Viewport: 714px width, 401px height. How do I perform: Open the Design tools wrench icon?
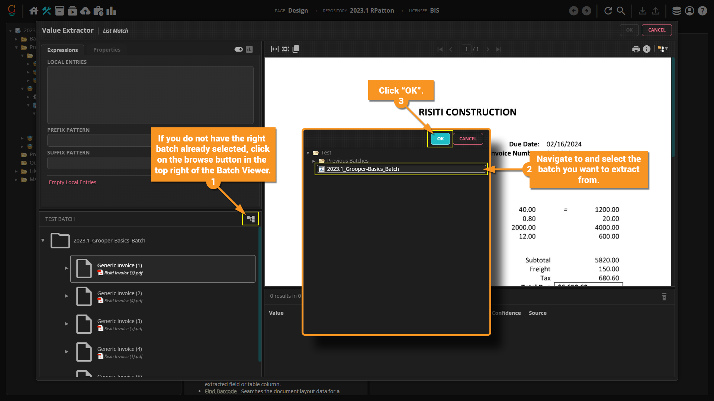46,11
